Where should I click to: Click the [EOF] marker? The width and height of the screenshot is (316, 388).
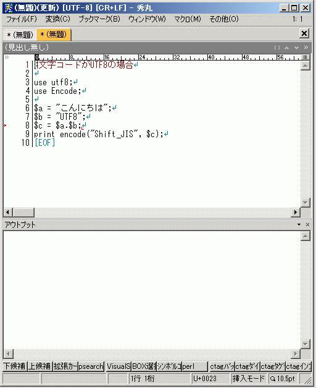(45, 143)
